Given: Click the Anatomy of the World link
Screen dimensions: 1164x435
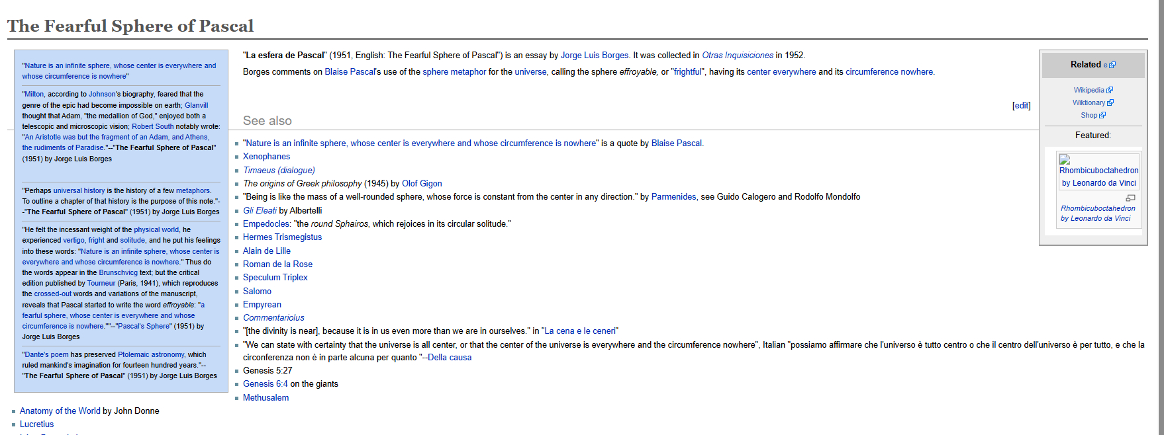Looking at the screenshot, I should pos(60,411).
